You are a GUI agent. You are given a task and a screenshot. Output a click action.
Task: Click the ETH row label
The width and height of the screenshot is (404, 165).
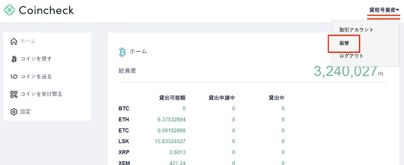coord(124,120)
